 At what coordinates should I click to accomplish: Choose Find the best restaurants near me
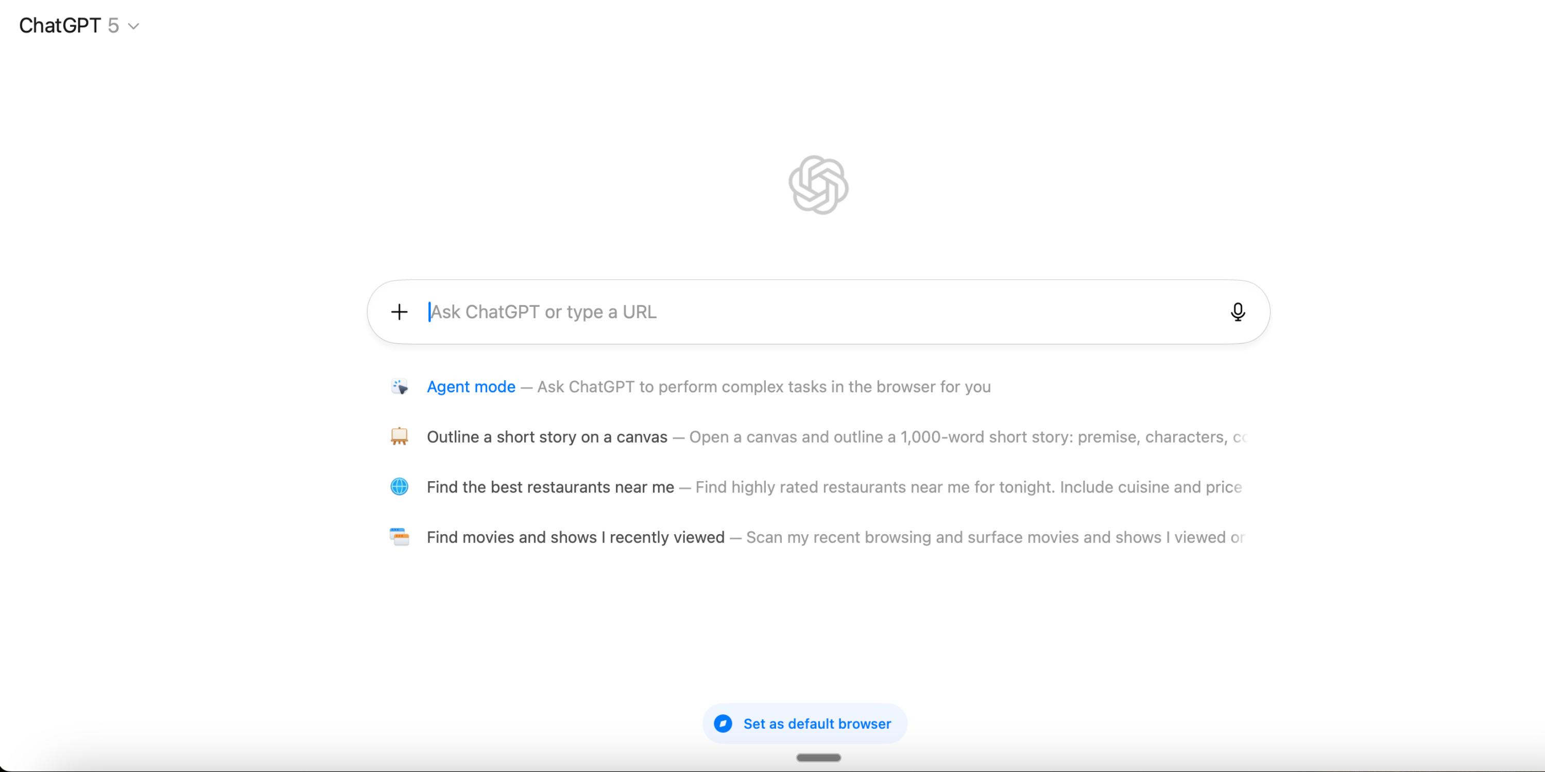pyautogui.click(x=550, y=487)
